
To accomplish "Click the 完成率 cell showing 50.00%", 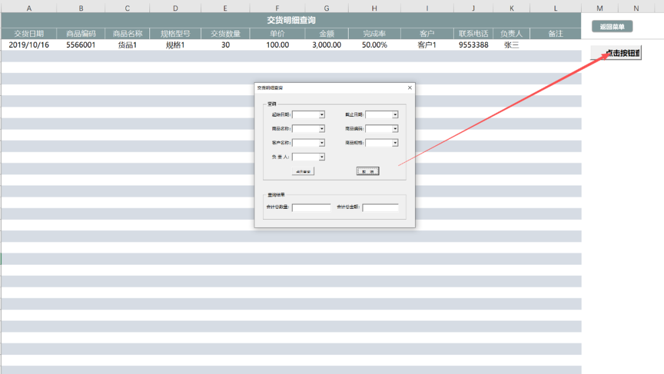I will [x=374, y=45].
